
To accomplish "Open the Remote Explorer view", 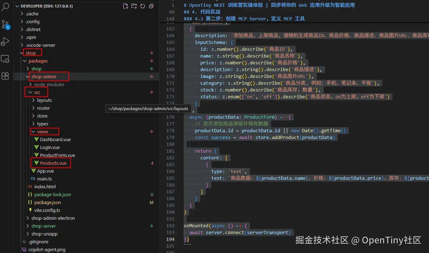I will 5,59.
